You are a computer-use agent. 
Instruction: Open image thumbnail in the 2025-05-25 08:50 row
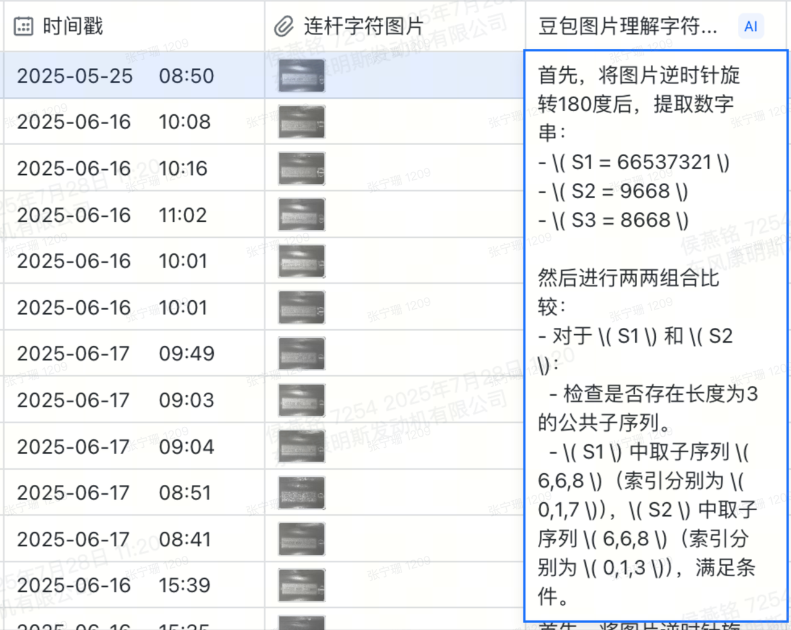pos(302,76)
